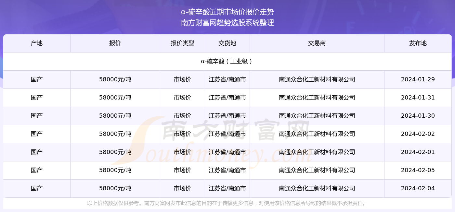Click 南通众合化工新材料有限公司 in 2024-01-30 row
This screenshot has width=455, height=212.
(x=317, y=116)
